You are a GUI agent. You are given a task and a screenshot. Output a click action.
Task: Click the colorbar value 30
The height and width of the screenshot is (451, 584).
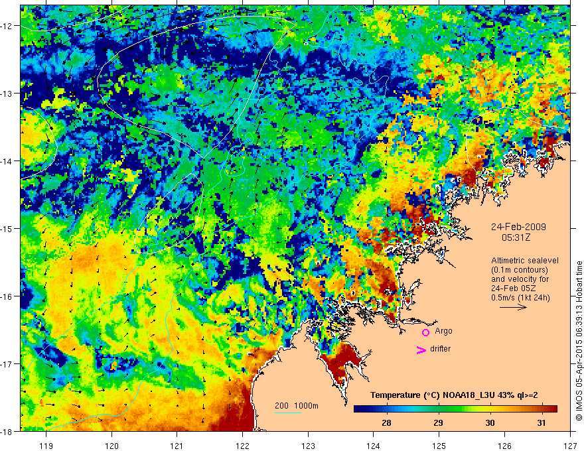(490, 422)
